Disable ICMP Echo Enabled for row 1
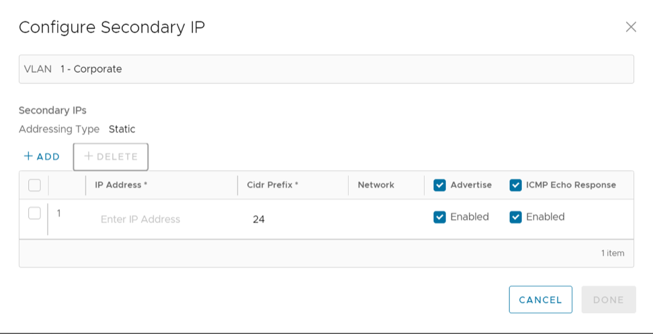The height and width of the screenshot is (334, 653). (x=516, y=217)
